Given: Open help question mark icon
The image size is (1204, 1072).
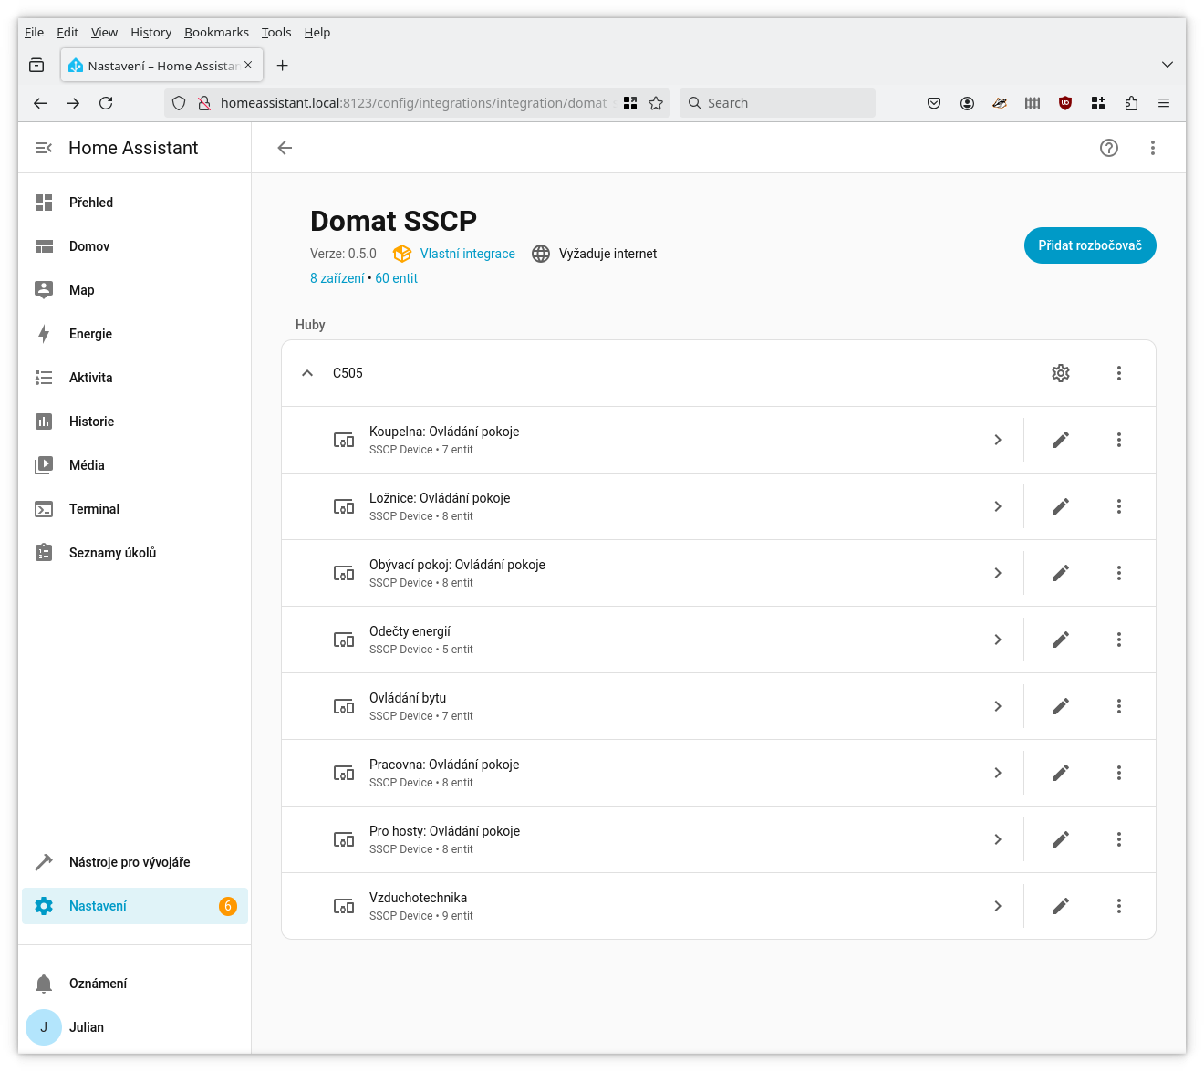Looking at the screenshot, I should [x=1109, y=148].
